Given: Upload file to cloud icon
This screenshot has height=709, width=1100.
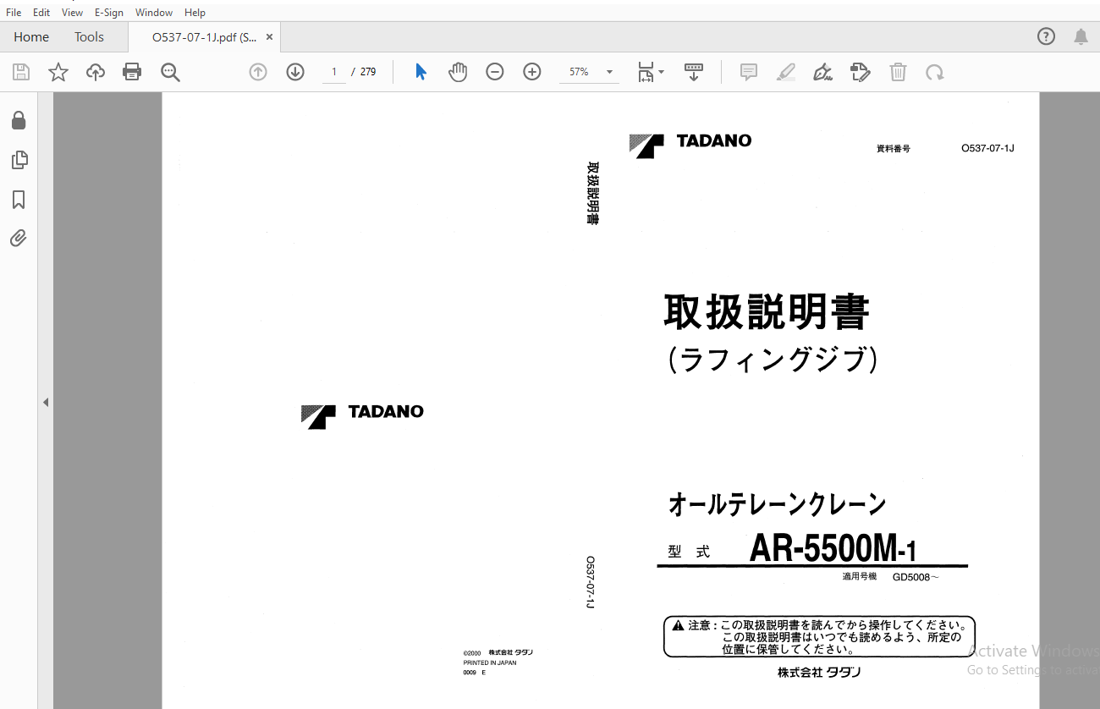Looking at the screenshot, I should pos(96,72).
